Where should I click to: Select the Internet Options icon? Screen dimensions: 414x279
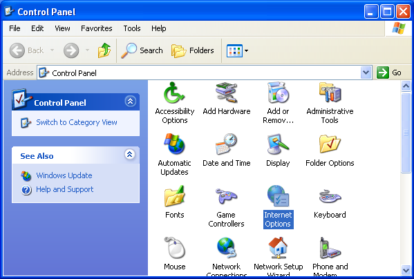click(278, 196)
